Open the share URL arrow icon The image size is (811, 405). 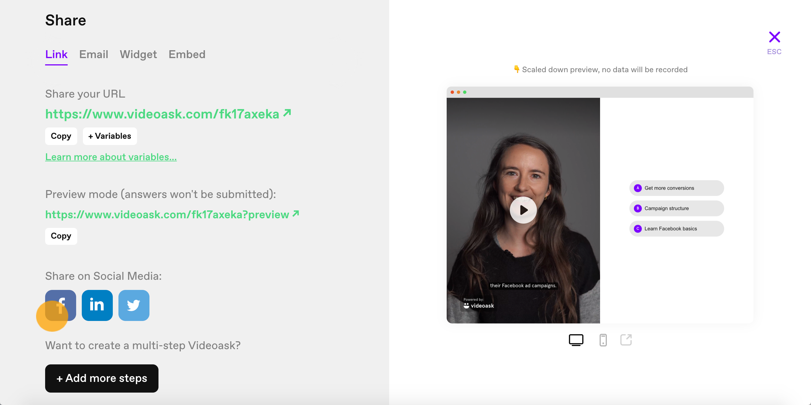(287, 113)
